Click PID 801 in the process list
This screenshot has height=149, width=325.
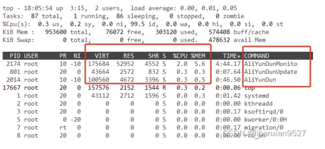pos(15,72)
